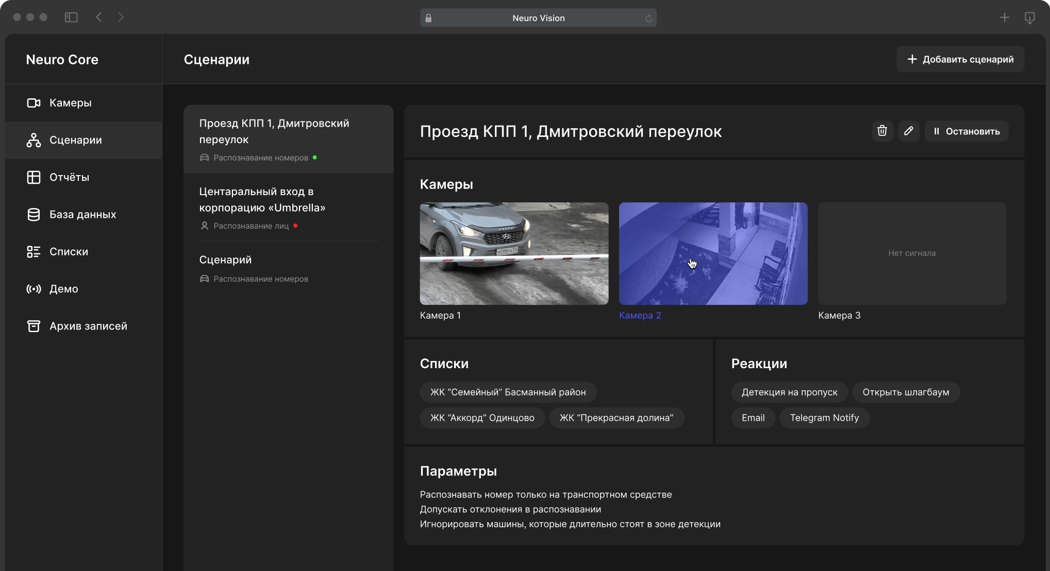Click the pencil edit scenario icon
The width and height of the screenshot is (1050, 571).
[x=908, y=131]
